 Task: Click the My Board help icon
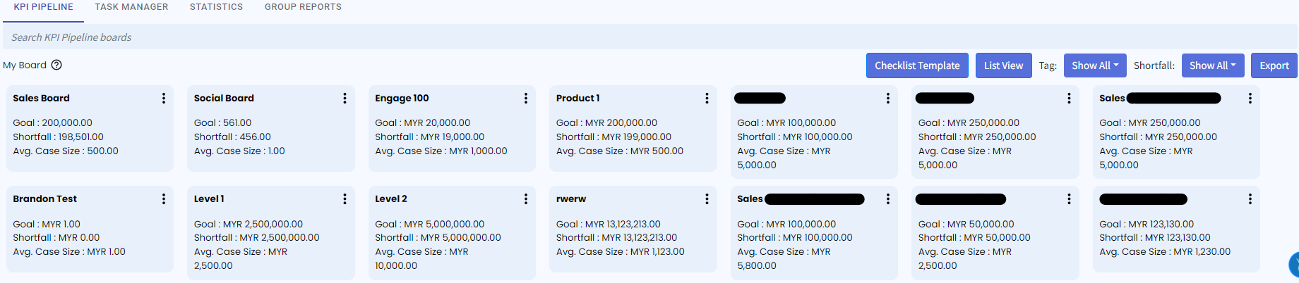click(56, 65)
